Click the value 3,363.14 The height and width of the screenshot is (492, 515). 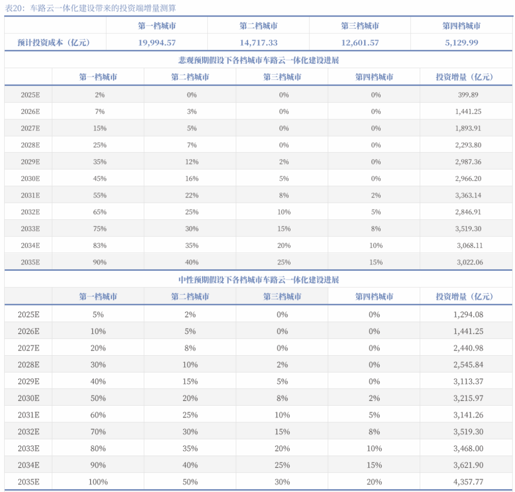click(468, 195)
